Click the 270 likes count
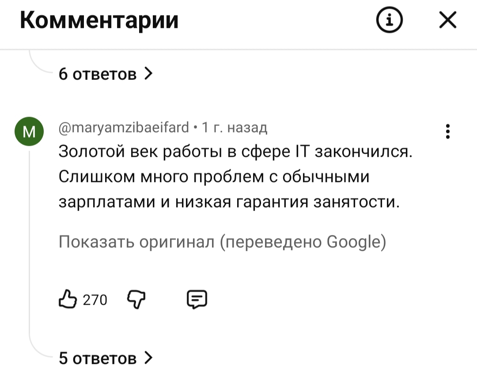Viewport: 477px width, 385px height. coord(95,300)
